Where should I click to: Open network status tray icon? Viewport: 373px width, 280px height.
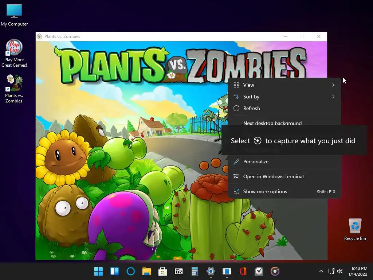point(331,271)
